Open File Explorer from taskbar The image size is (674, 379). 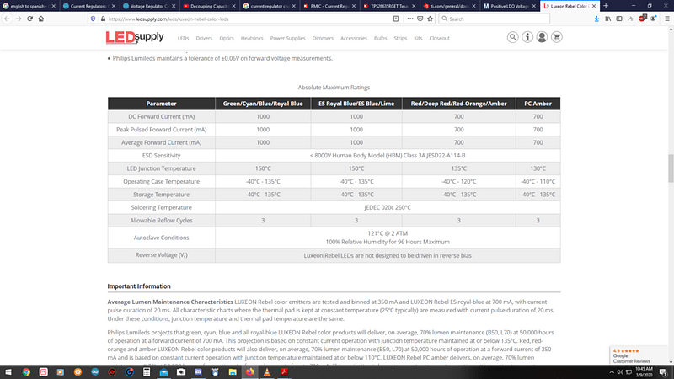(233, 372)
